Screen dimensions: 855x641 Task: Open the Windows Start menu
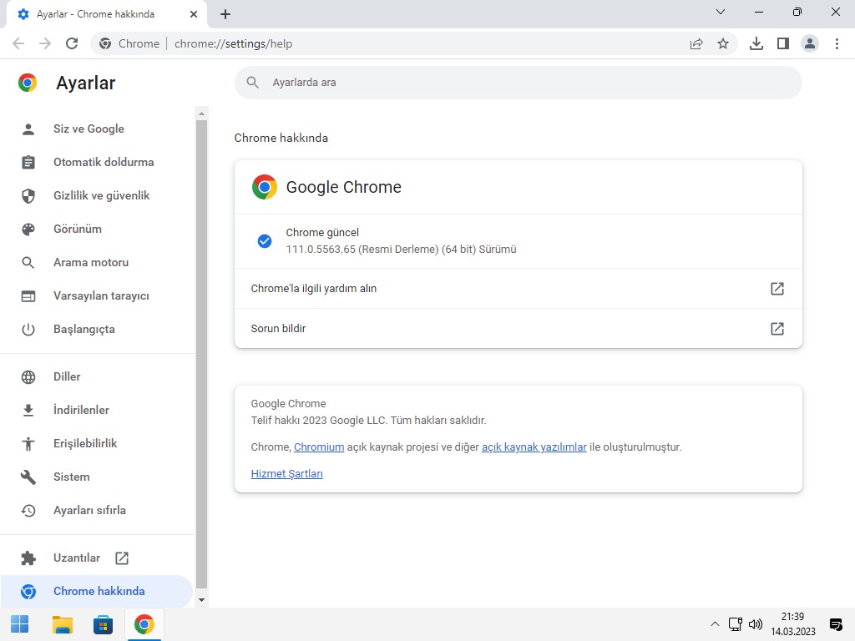pyautogui.click(x=20, y=624)
